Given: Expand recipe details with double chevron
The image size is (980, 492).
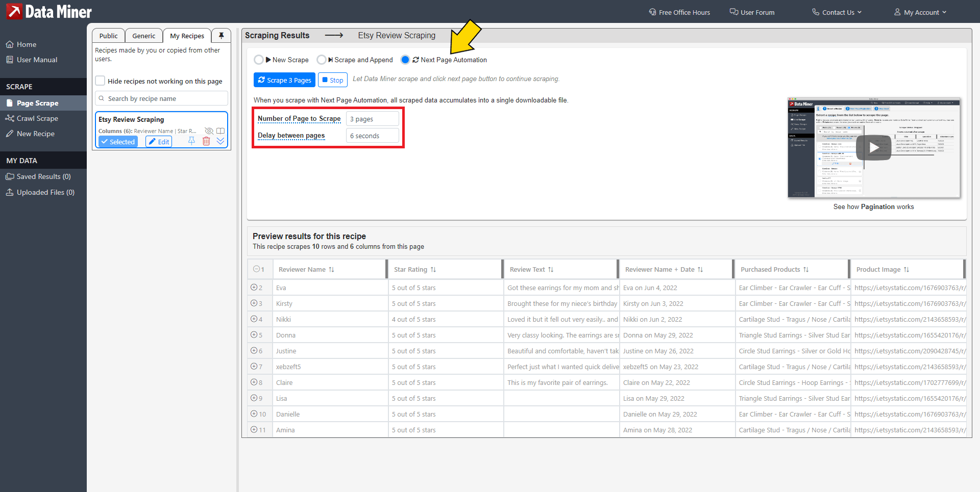Looking at the screenshot, I should click(220, 141).
